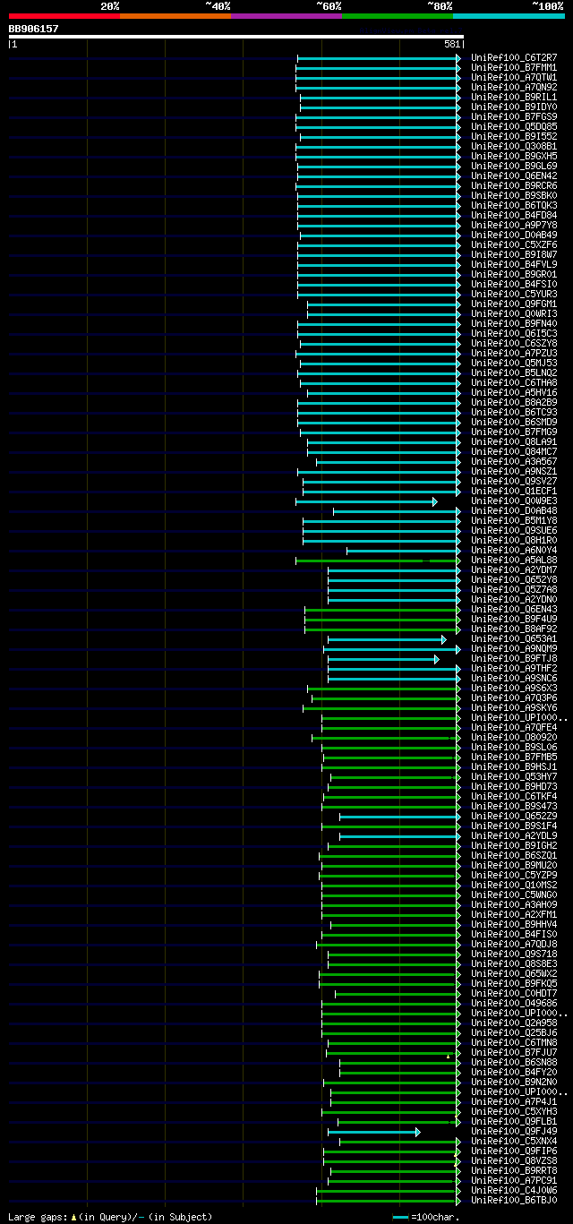Select the UniRef100_A3A567 label
This screenshot has height=1224, width=573.
(x=514, y=461)
